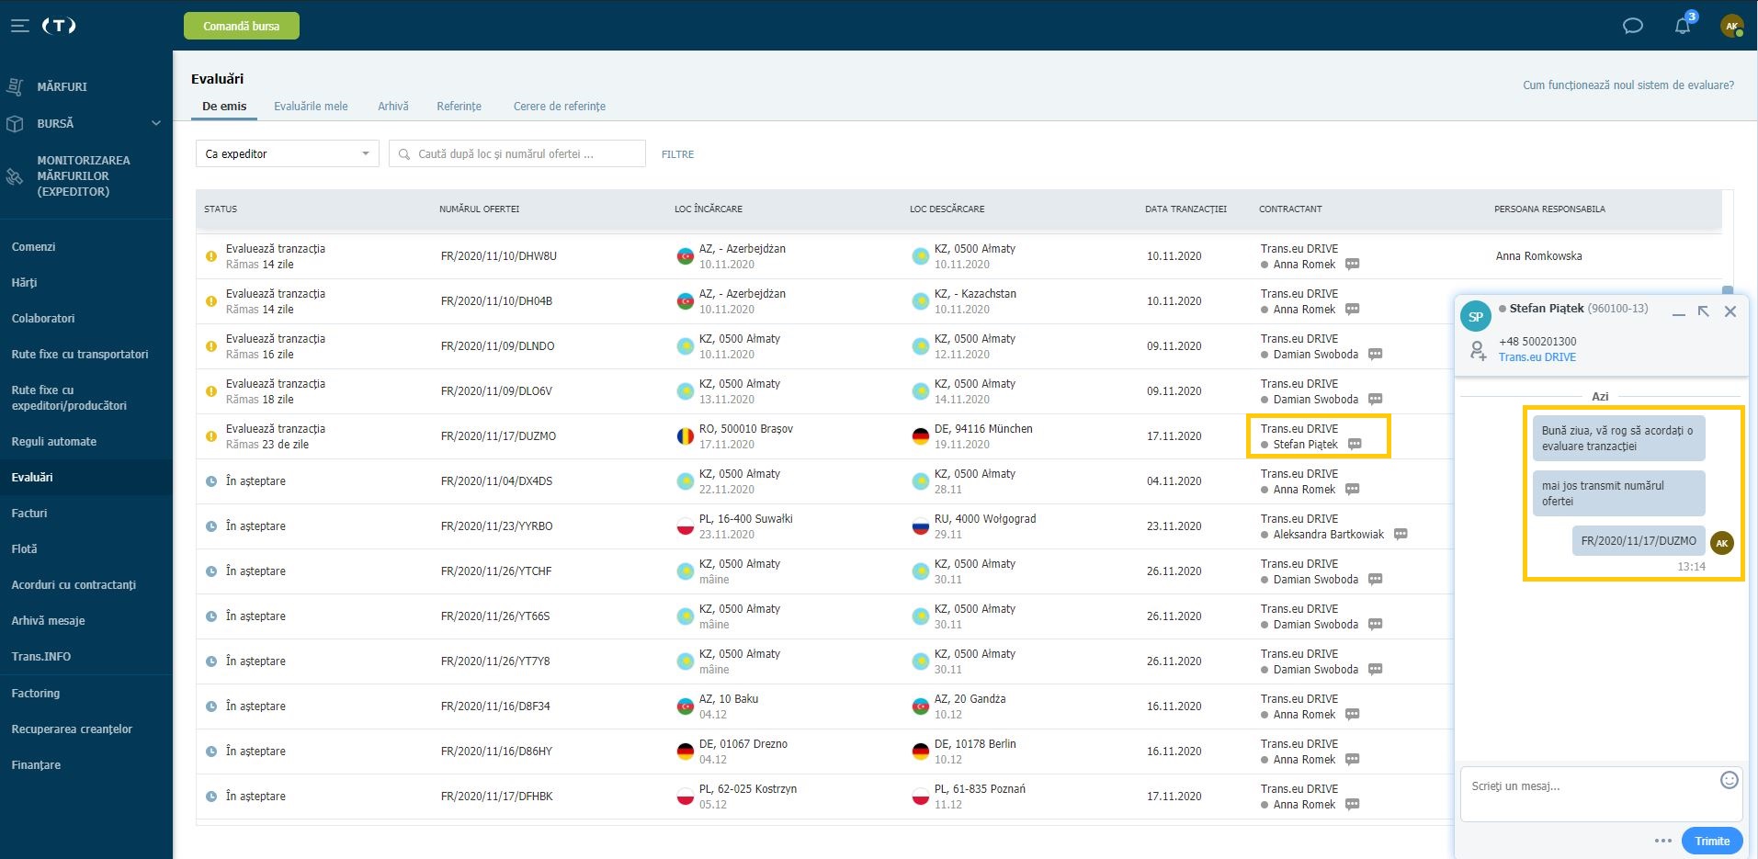
Task: Open chat icon next to Stefan Piątek in table
Action: point(1355,445)
